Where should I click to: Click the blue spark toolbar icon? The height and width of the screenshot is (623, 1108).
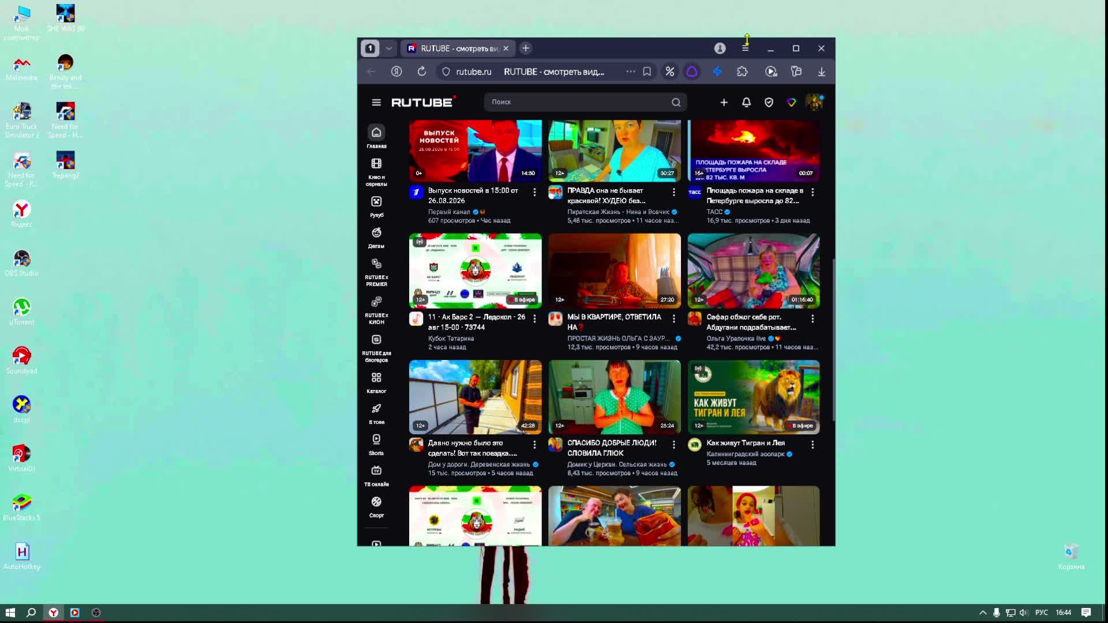point(717,72)
